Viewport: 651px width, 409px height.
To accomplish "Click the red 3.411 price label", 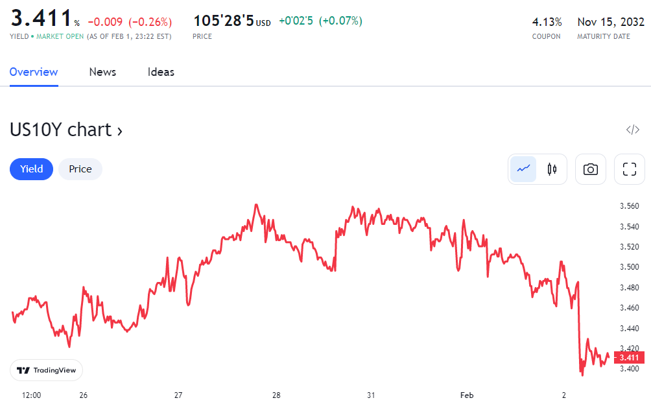I will pos(629,357).
